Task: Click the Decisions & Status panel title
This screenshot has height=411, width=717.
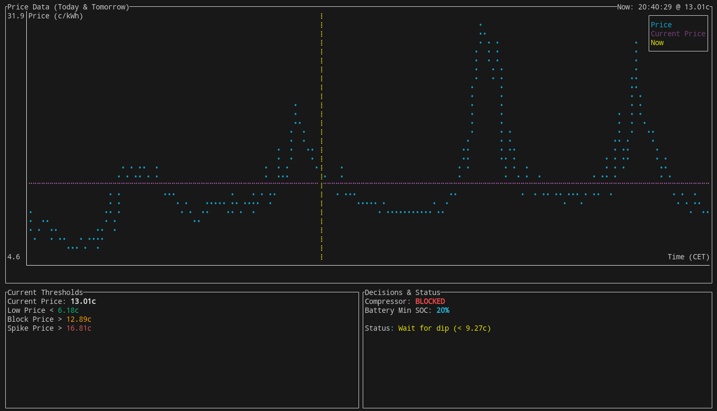Action: (x=402, y=292)
